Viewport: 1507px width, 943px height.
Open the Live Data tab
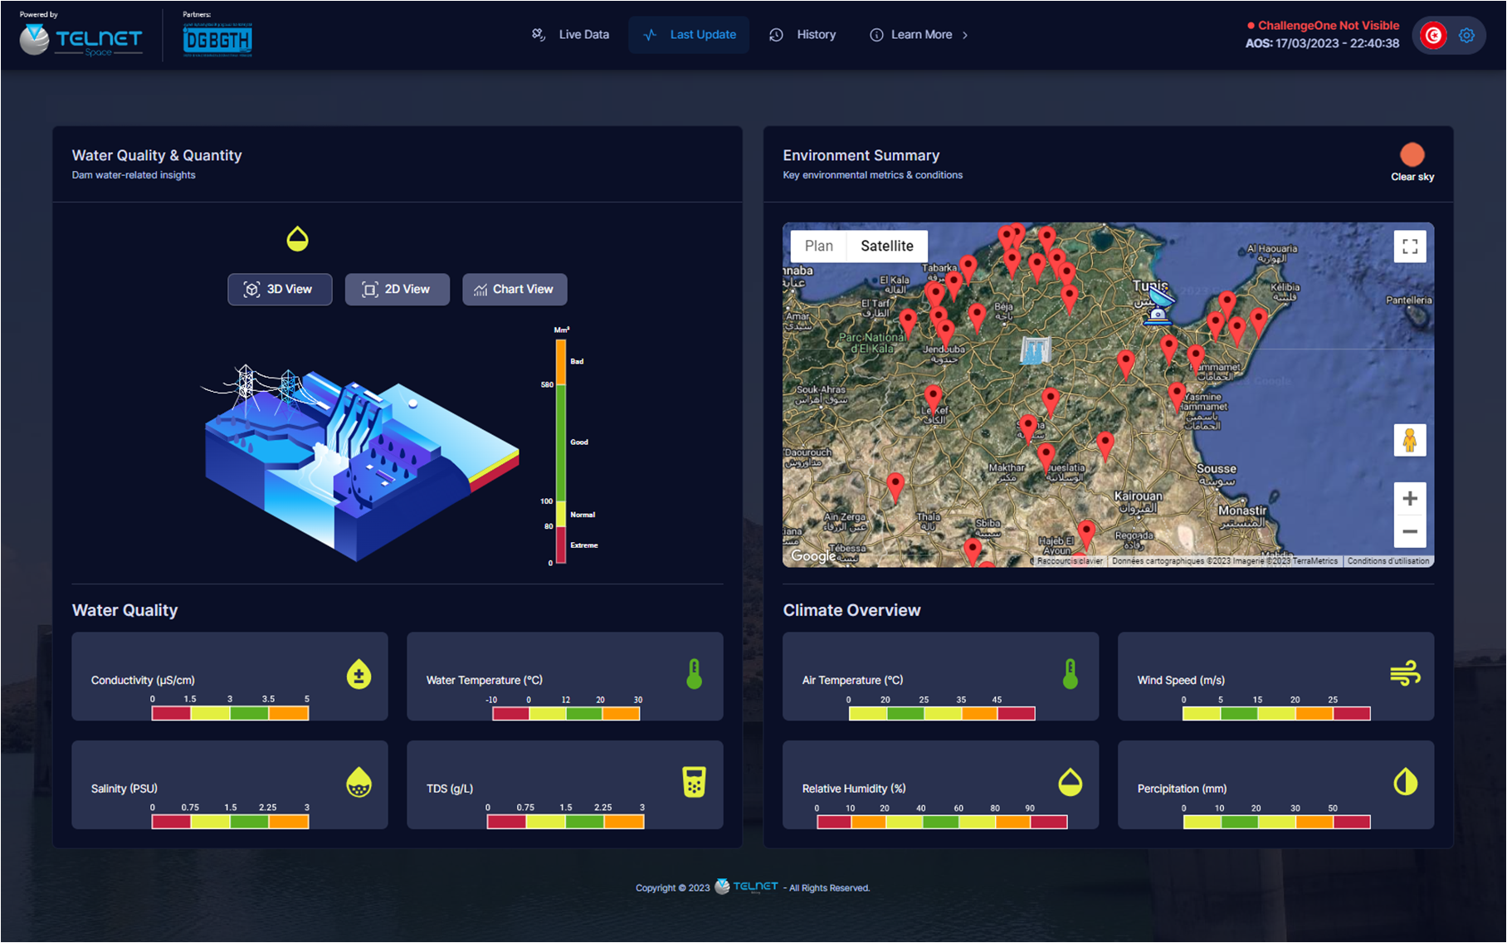571,35
